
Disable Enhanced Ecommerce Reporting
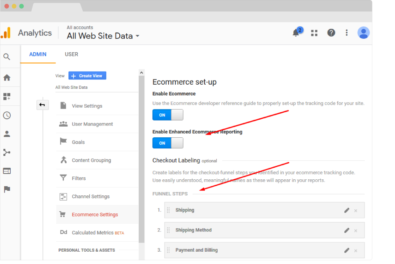(167, 143)
